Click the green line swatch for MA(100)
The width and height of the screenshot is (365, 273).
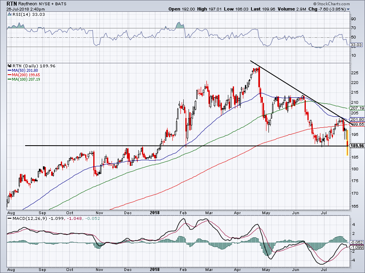pyautogui.click(x=10, y=80)
